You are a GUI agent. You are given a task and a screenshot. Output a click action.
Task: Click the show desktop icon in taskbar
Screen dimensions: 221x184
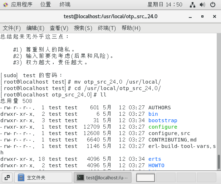tap(7, 178)
